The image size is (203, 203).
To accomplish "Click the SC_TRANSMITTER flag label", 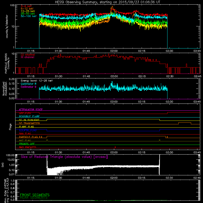I will (x=29, y=123).
